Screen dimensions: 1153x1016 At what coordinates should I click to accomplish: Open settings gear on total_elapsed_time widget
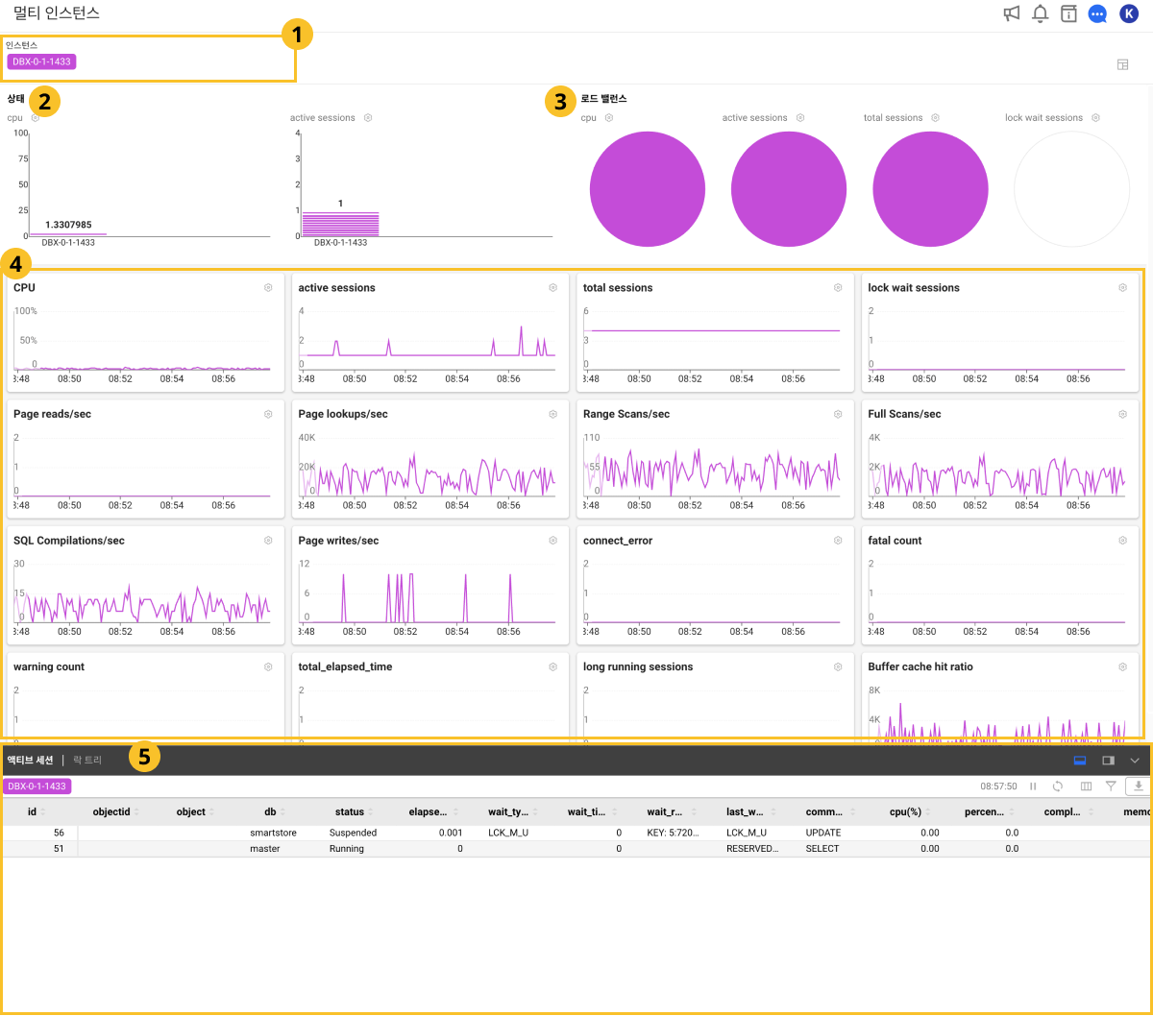553,666
